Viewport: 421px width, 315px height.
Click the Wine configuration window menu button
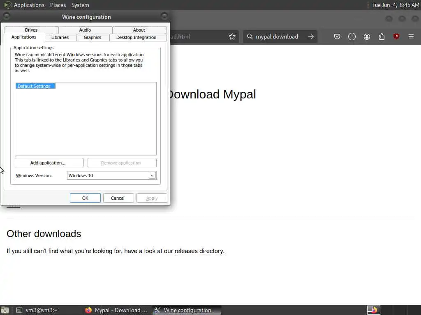tap(7, 16)
